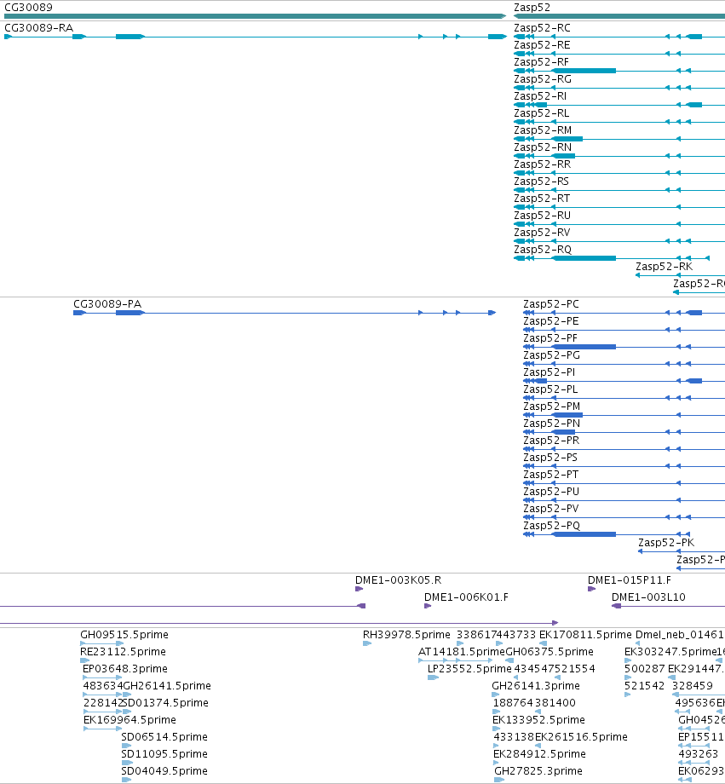725x784 pixels.
Task: Select transcript Zasp52-RL
Action: coord(542,113)
